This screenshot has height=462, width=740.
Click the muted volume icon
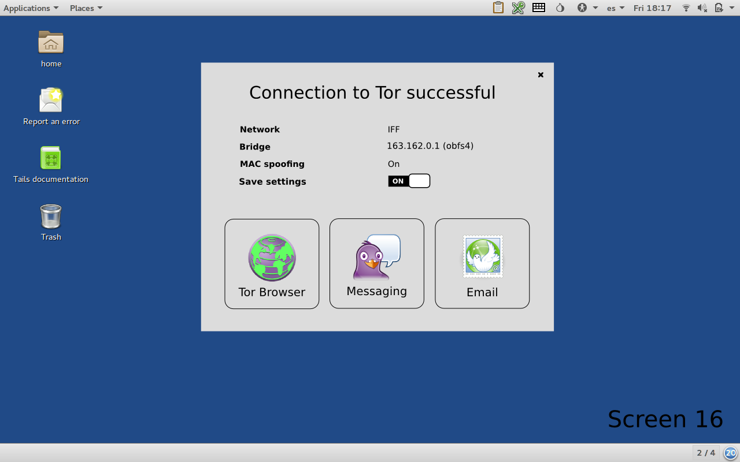[702, 8]
